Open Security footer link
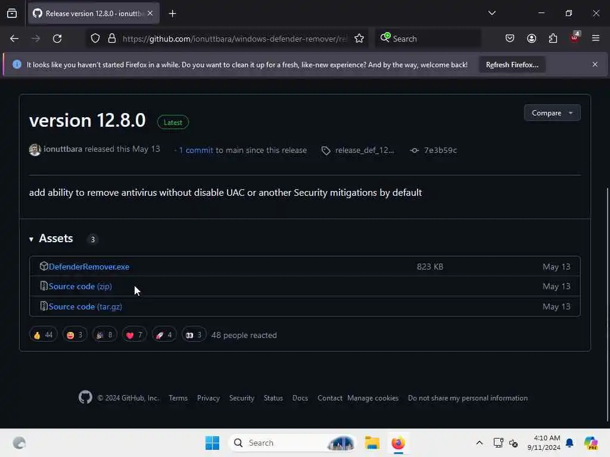 click(242, 398)
